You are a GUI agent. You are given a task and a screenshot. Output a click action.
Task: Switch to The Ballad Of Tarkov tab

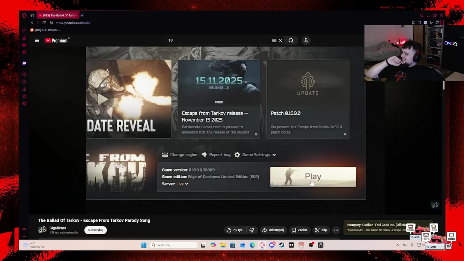click(x=58, y=15)
